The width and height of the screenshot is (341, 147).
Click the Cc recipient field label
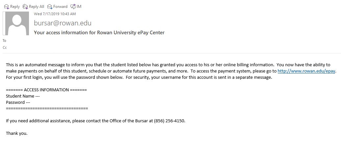pos(5,47)
